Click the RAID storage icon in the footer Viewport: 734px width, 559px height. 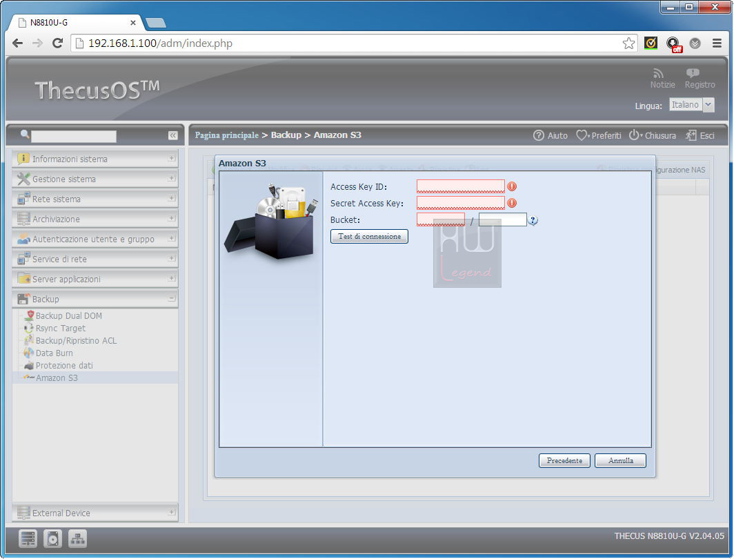tap(28, 539)
